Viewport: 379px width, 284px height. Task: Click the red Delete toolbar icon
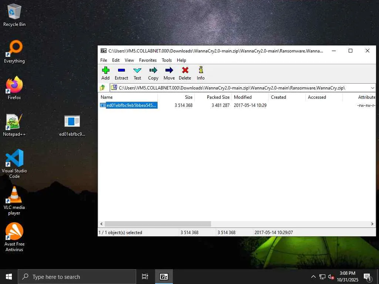tap(185, 73)
